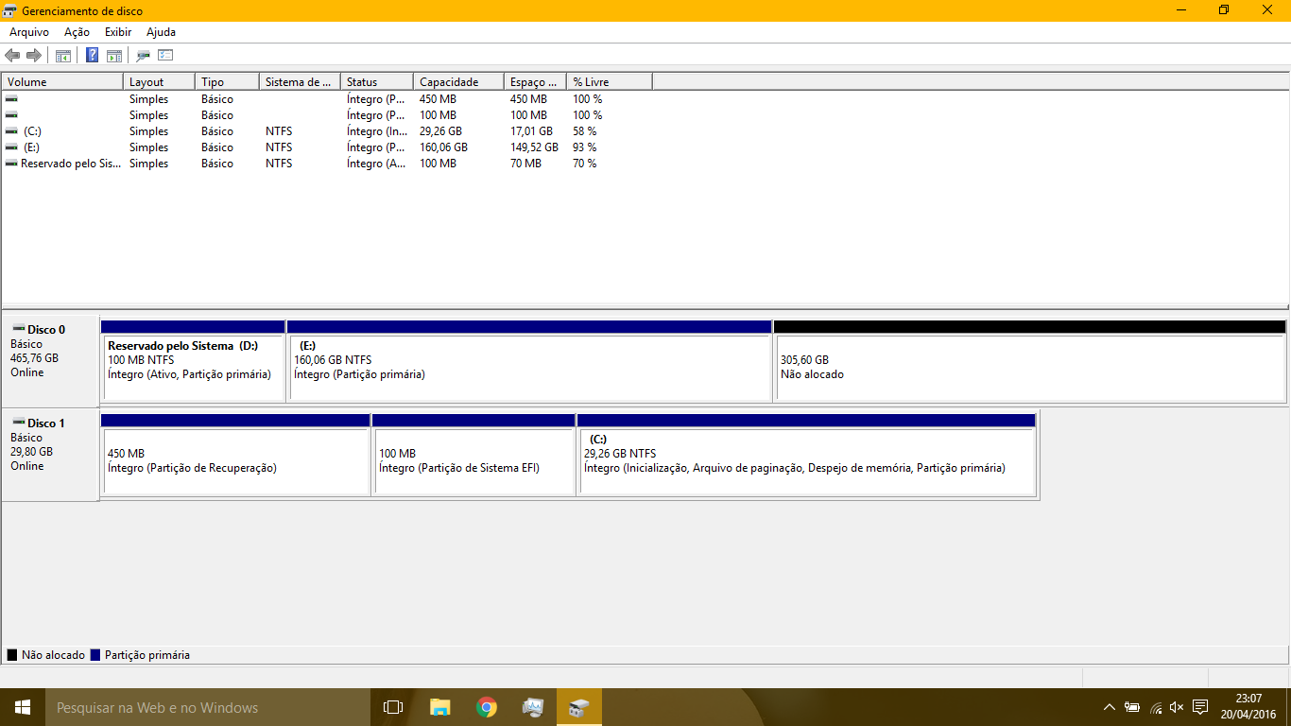Open the Action Center notification icon
The height and width of the screenshot is (726, 1291).
pos(1200,707)
